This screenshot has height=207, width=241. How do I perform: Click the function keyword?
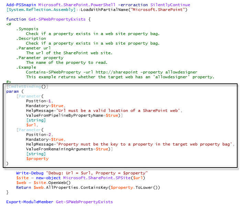[x=16, y=19]
